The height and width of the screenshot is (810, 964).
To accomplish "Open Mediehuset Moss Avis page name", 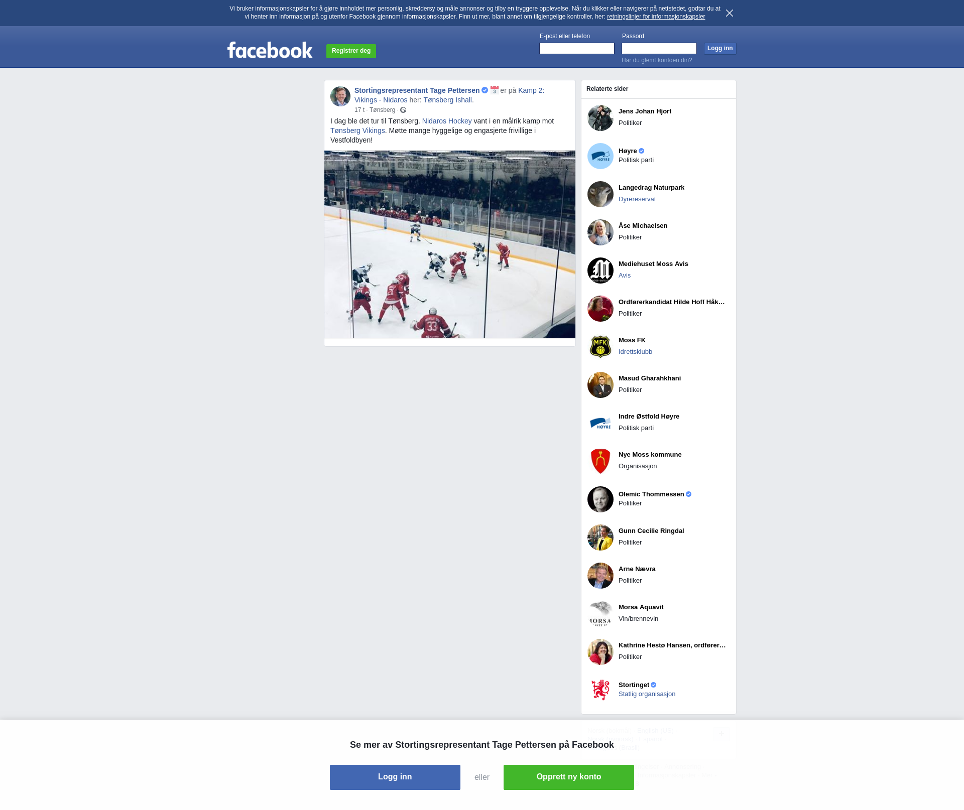I will coord(653,264).
